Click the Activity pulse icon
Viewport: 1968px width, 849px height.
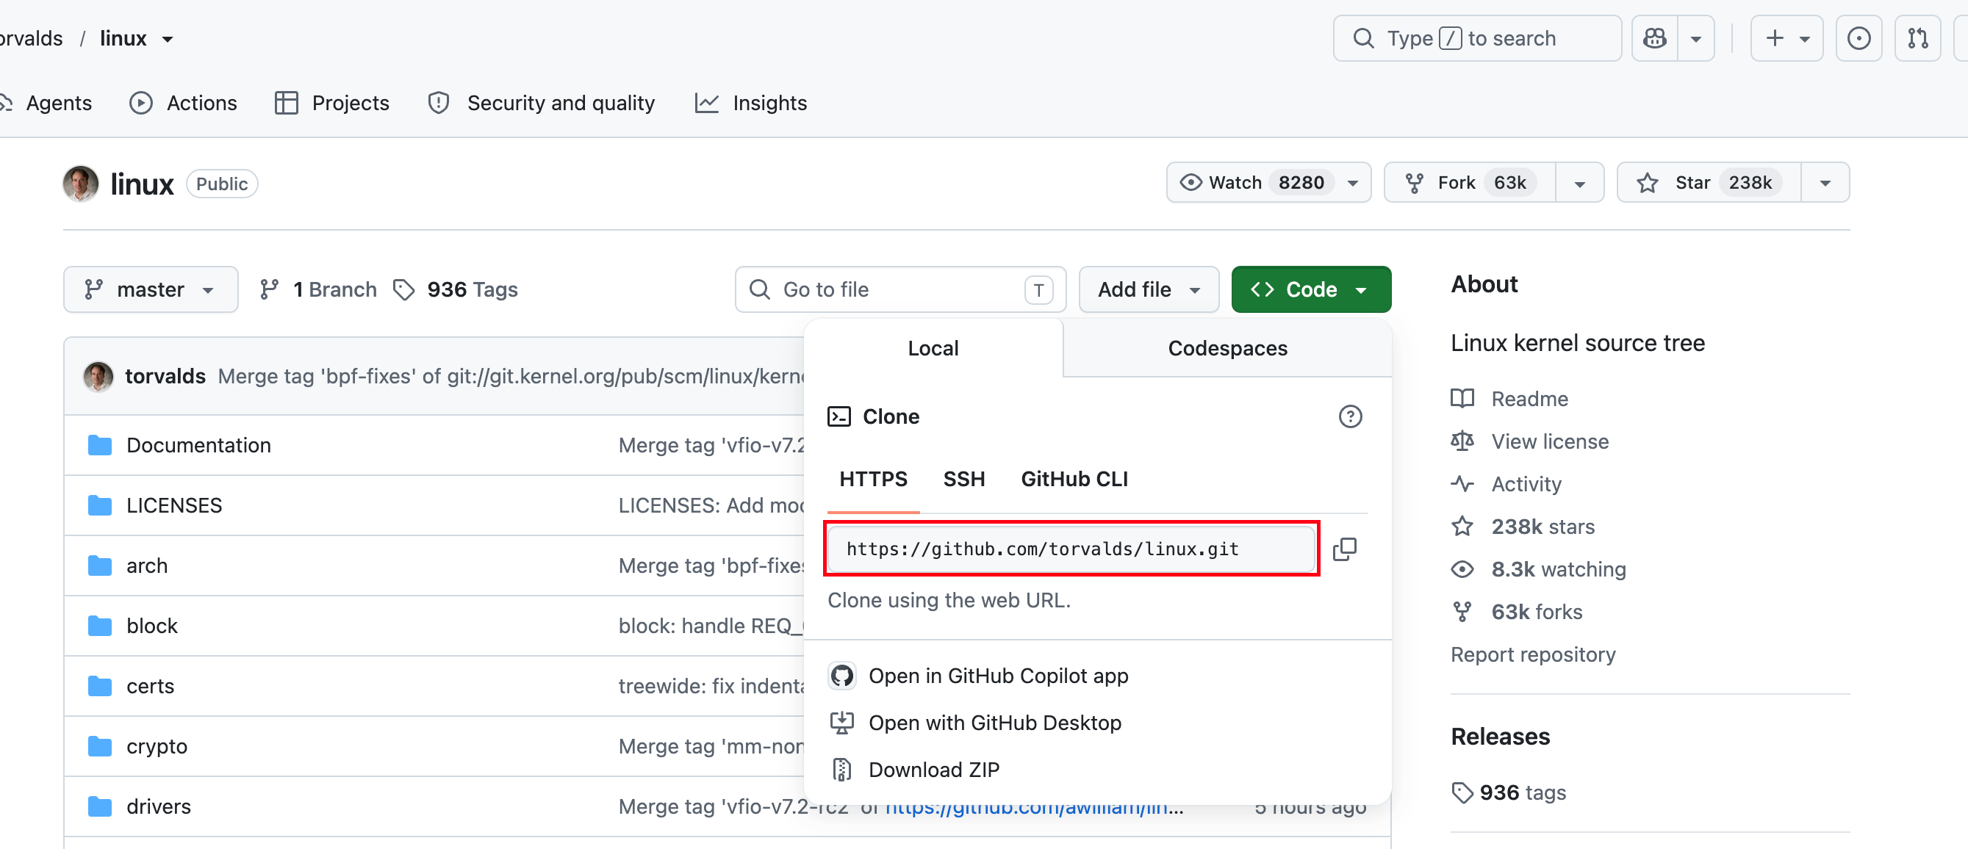click(1462, 484)
